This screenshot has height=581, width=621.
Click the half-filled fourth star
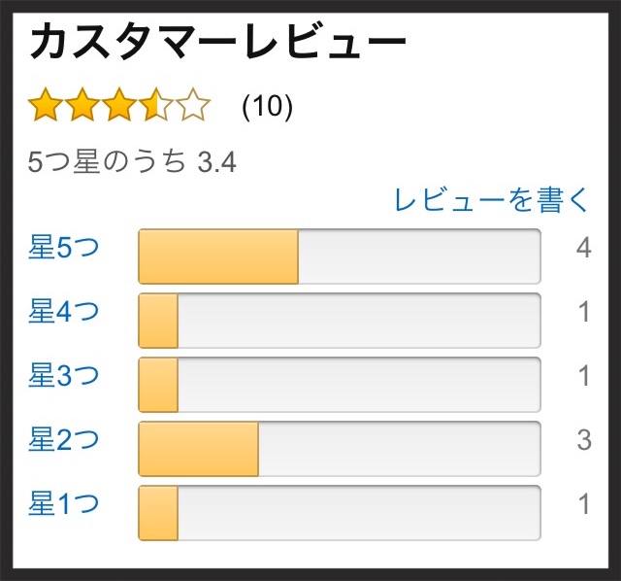tap(156, 105)
